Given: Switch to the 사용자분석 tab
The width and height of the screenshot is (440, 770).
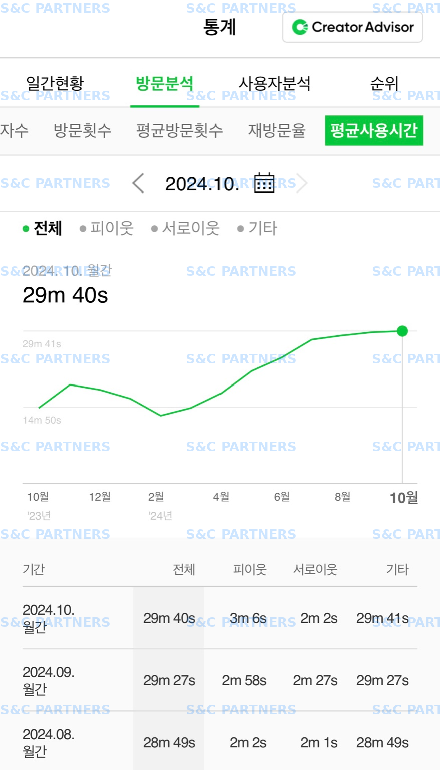Looking at the screenshot, I should (x=274, y=83).
